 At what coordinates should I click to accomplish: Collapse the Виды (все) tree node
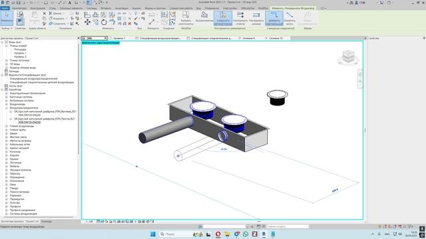[3, 42]
